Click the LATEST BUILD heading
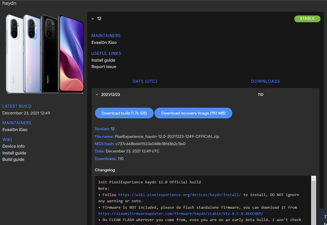The height and width of the screenshot is (225, 327). point(17,106)
